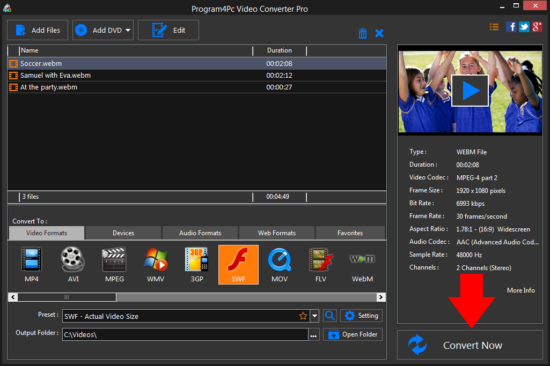550x366 pixels.
Task: Switch to the Devices tab
Action: pos(122,233)
